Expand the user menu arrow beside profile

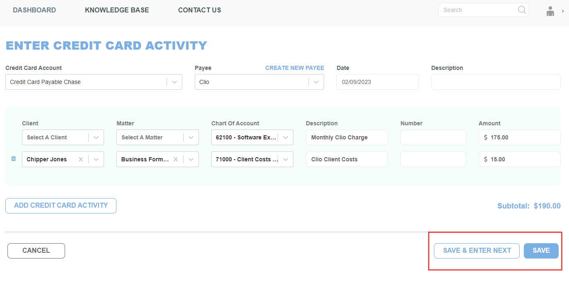563,11
